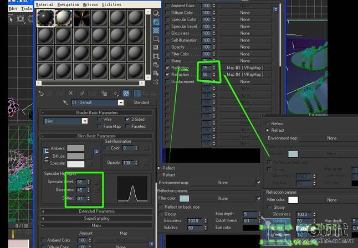Enable the Faceted checkbox
This screenshot has width=358, height=248.
(x=127, y=126)
